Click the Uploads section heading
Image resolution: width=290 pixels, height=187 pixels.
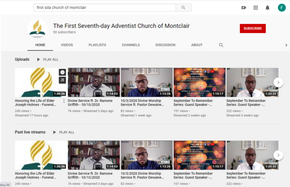(22, 59)
